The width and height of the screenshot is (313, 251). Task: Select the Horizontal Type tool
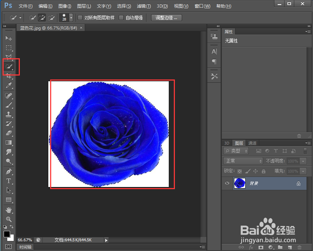click(9, 181)
